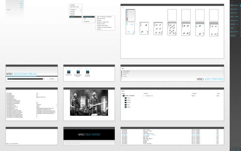Open Tools menu in explorer window

pos(86,68)
